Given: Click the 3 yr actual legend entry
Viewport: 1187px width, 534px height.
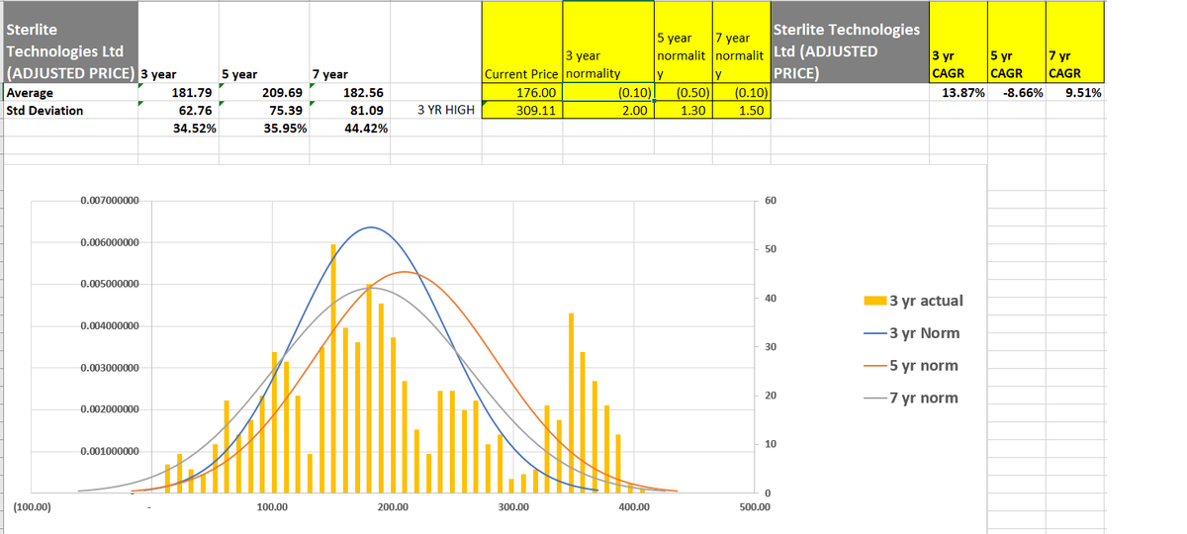Looking at the screenshot, I should pyautogui.click(x=913, y=301).
